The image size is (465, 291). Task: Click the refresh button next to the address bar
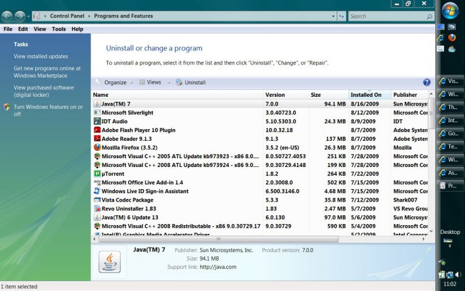342,16
